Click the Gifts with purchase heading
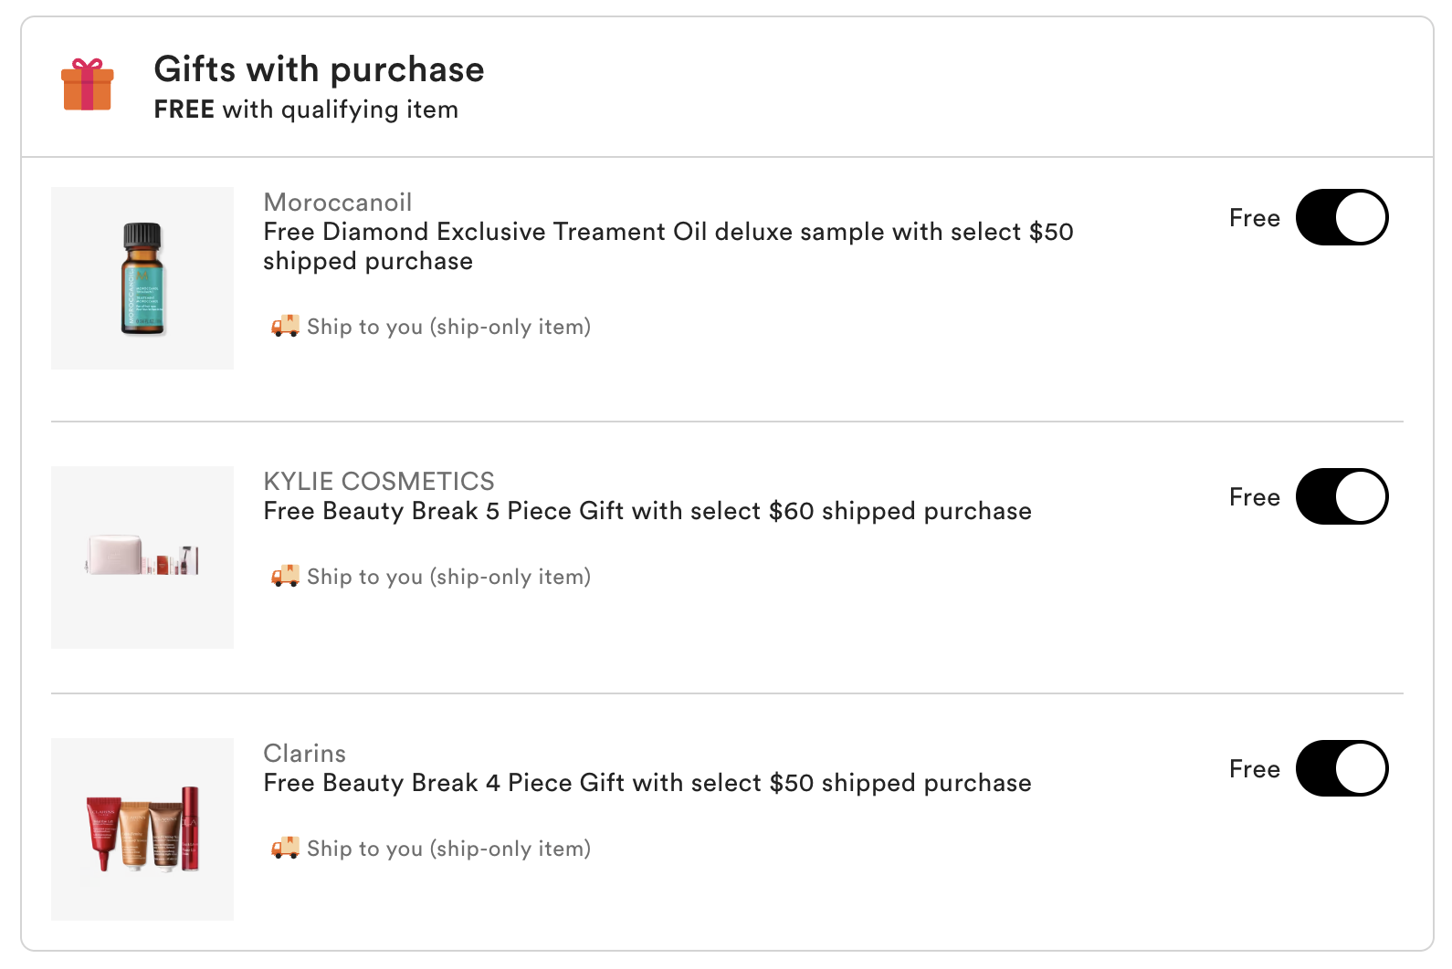Screen dimensions: 1452x969 tap(319, 70)
